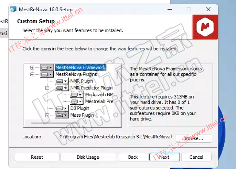Expand the MestReNova Framework tree node
Image resolution: width=236 pixels, height=169 pixels.
(x=32, y=68)
